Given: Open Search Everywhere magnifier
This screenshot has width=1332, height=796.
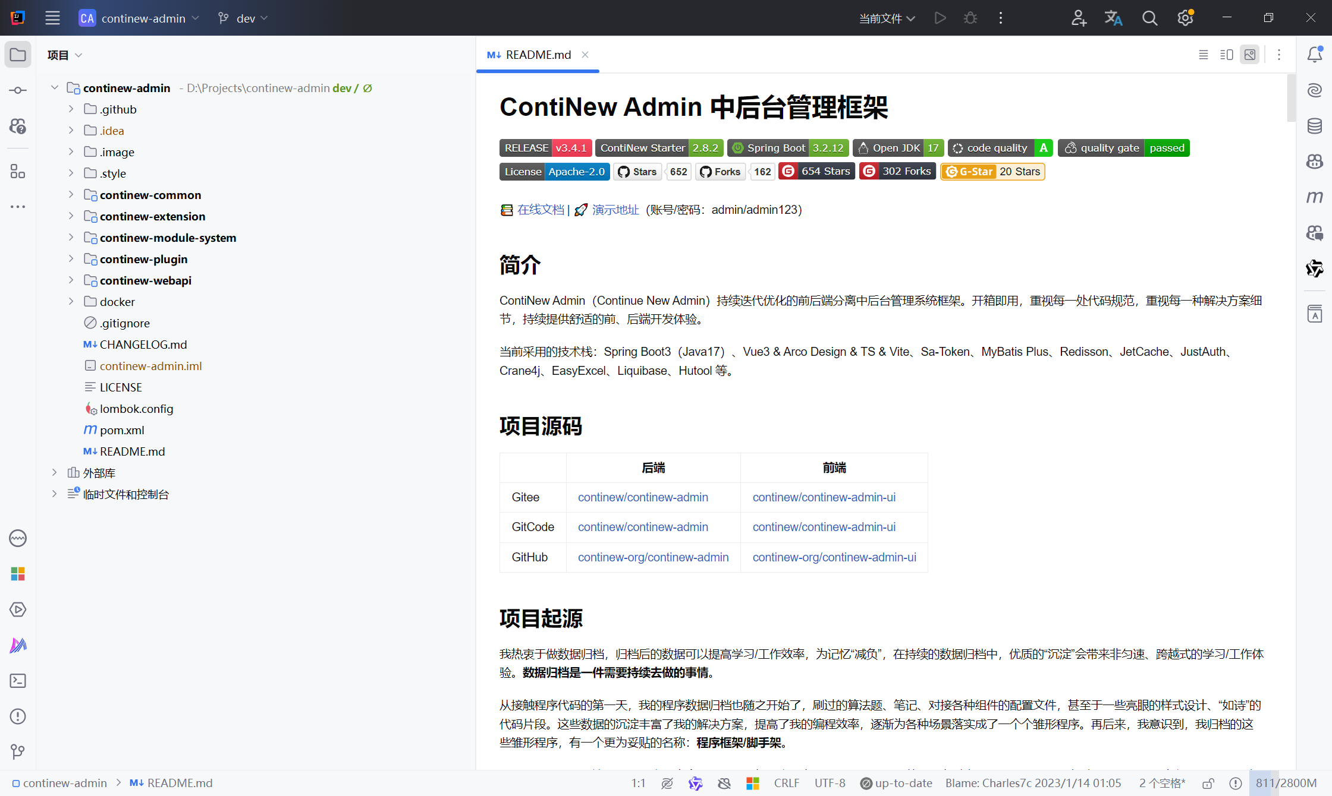Looking at the screenshot, I should (x=1149, y=18).
